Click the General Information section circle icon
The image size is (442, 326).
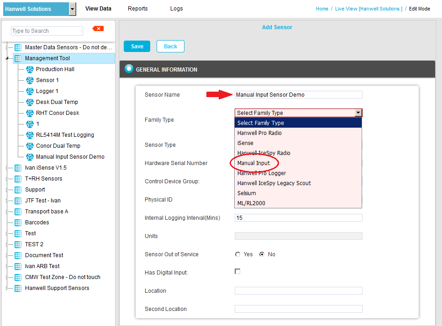(x=129, y=69)
